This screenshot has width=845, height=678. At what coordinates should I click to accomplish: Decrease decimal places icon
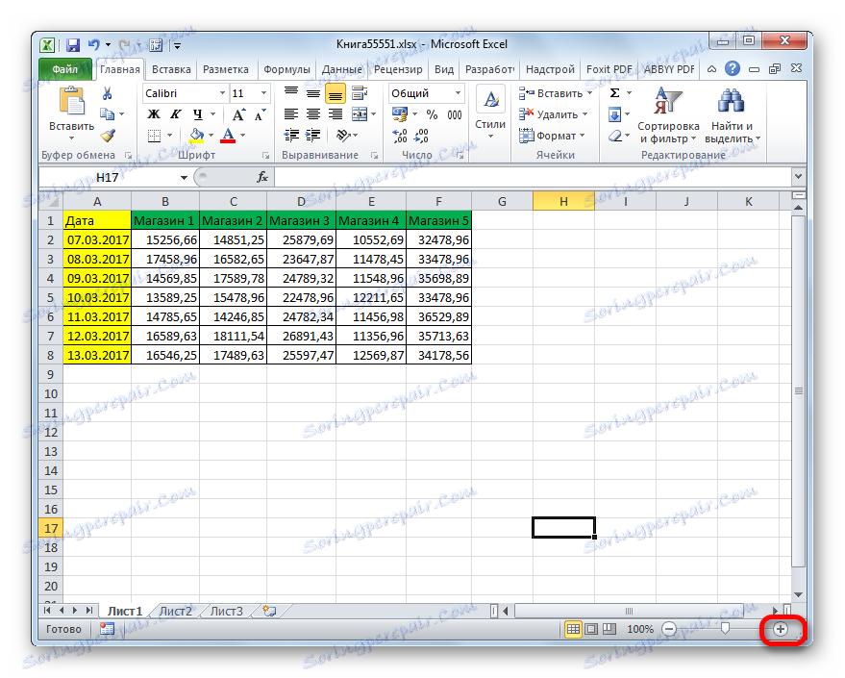421,136
